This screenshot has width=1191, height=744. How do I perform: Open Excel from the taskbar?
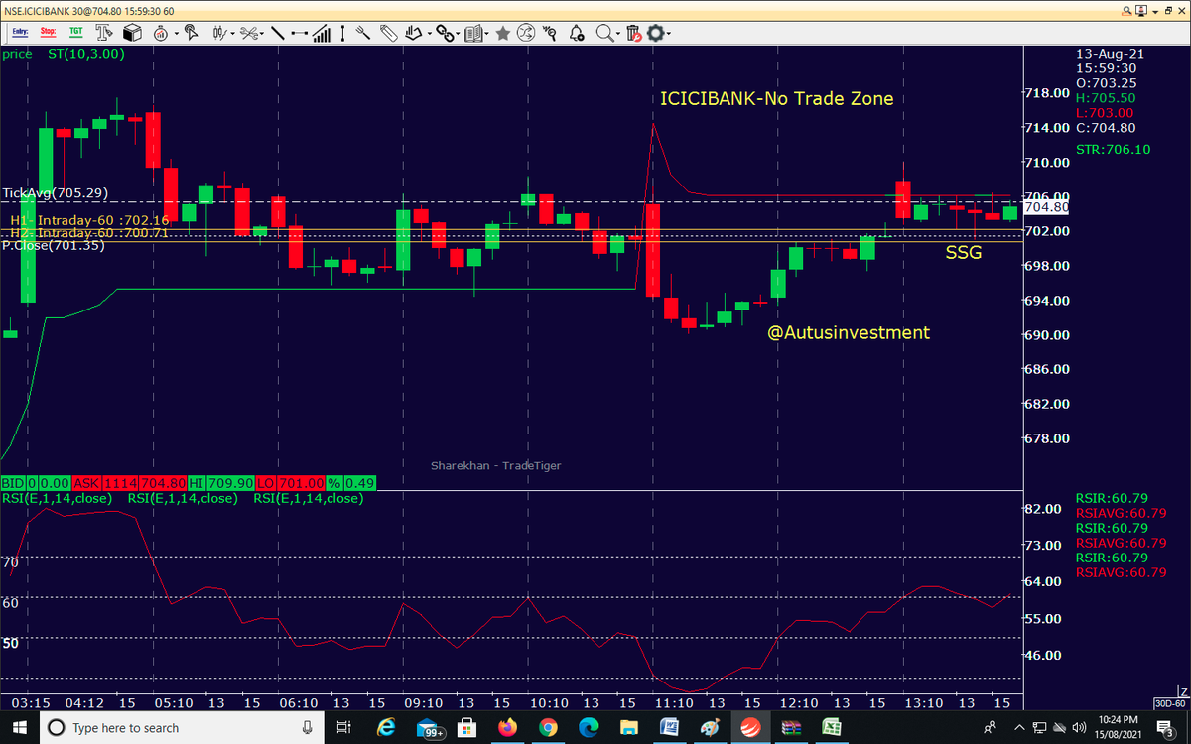pyautogui.click(x=830, y=727)
